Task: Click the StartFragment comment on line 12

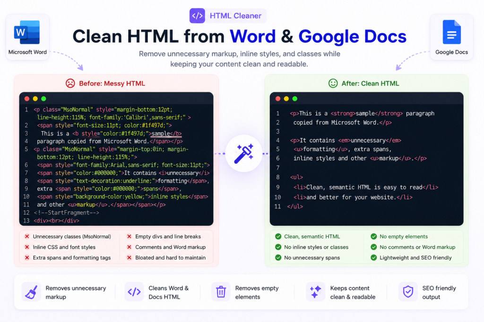Action: point(67,213)
